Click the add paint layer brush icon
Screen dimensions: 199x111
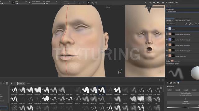[193, 24]
